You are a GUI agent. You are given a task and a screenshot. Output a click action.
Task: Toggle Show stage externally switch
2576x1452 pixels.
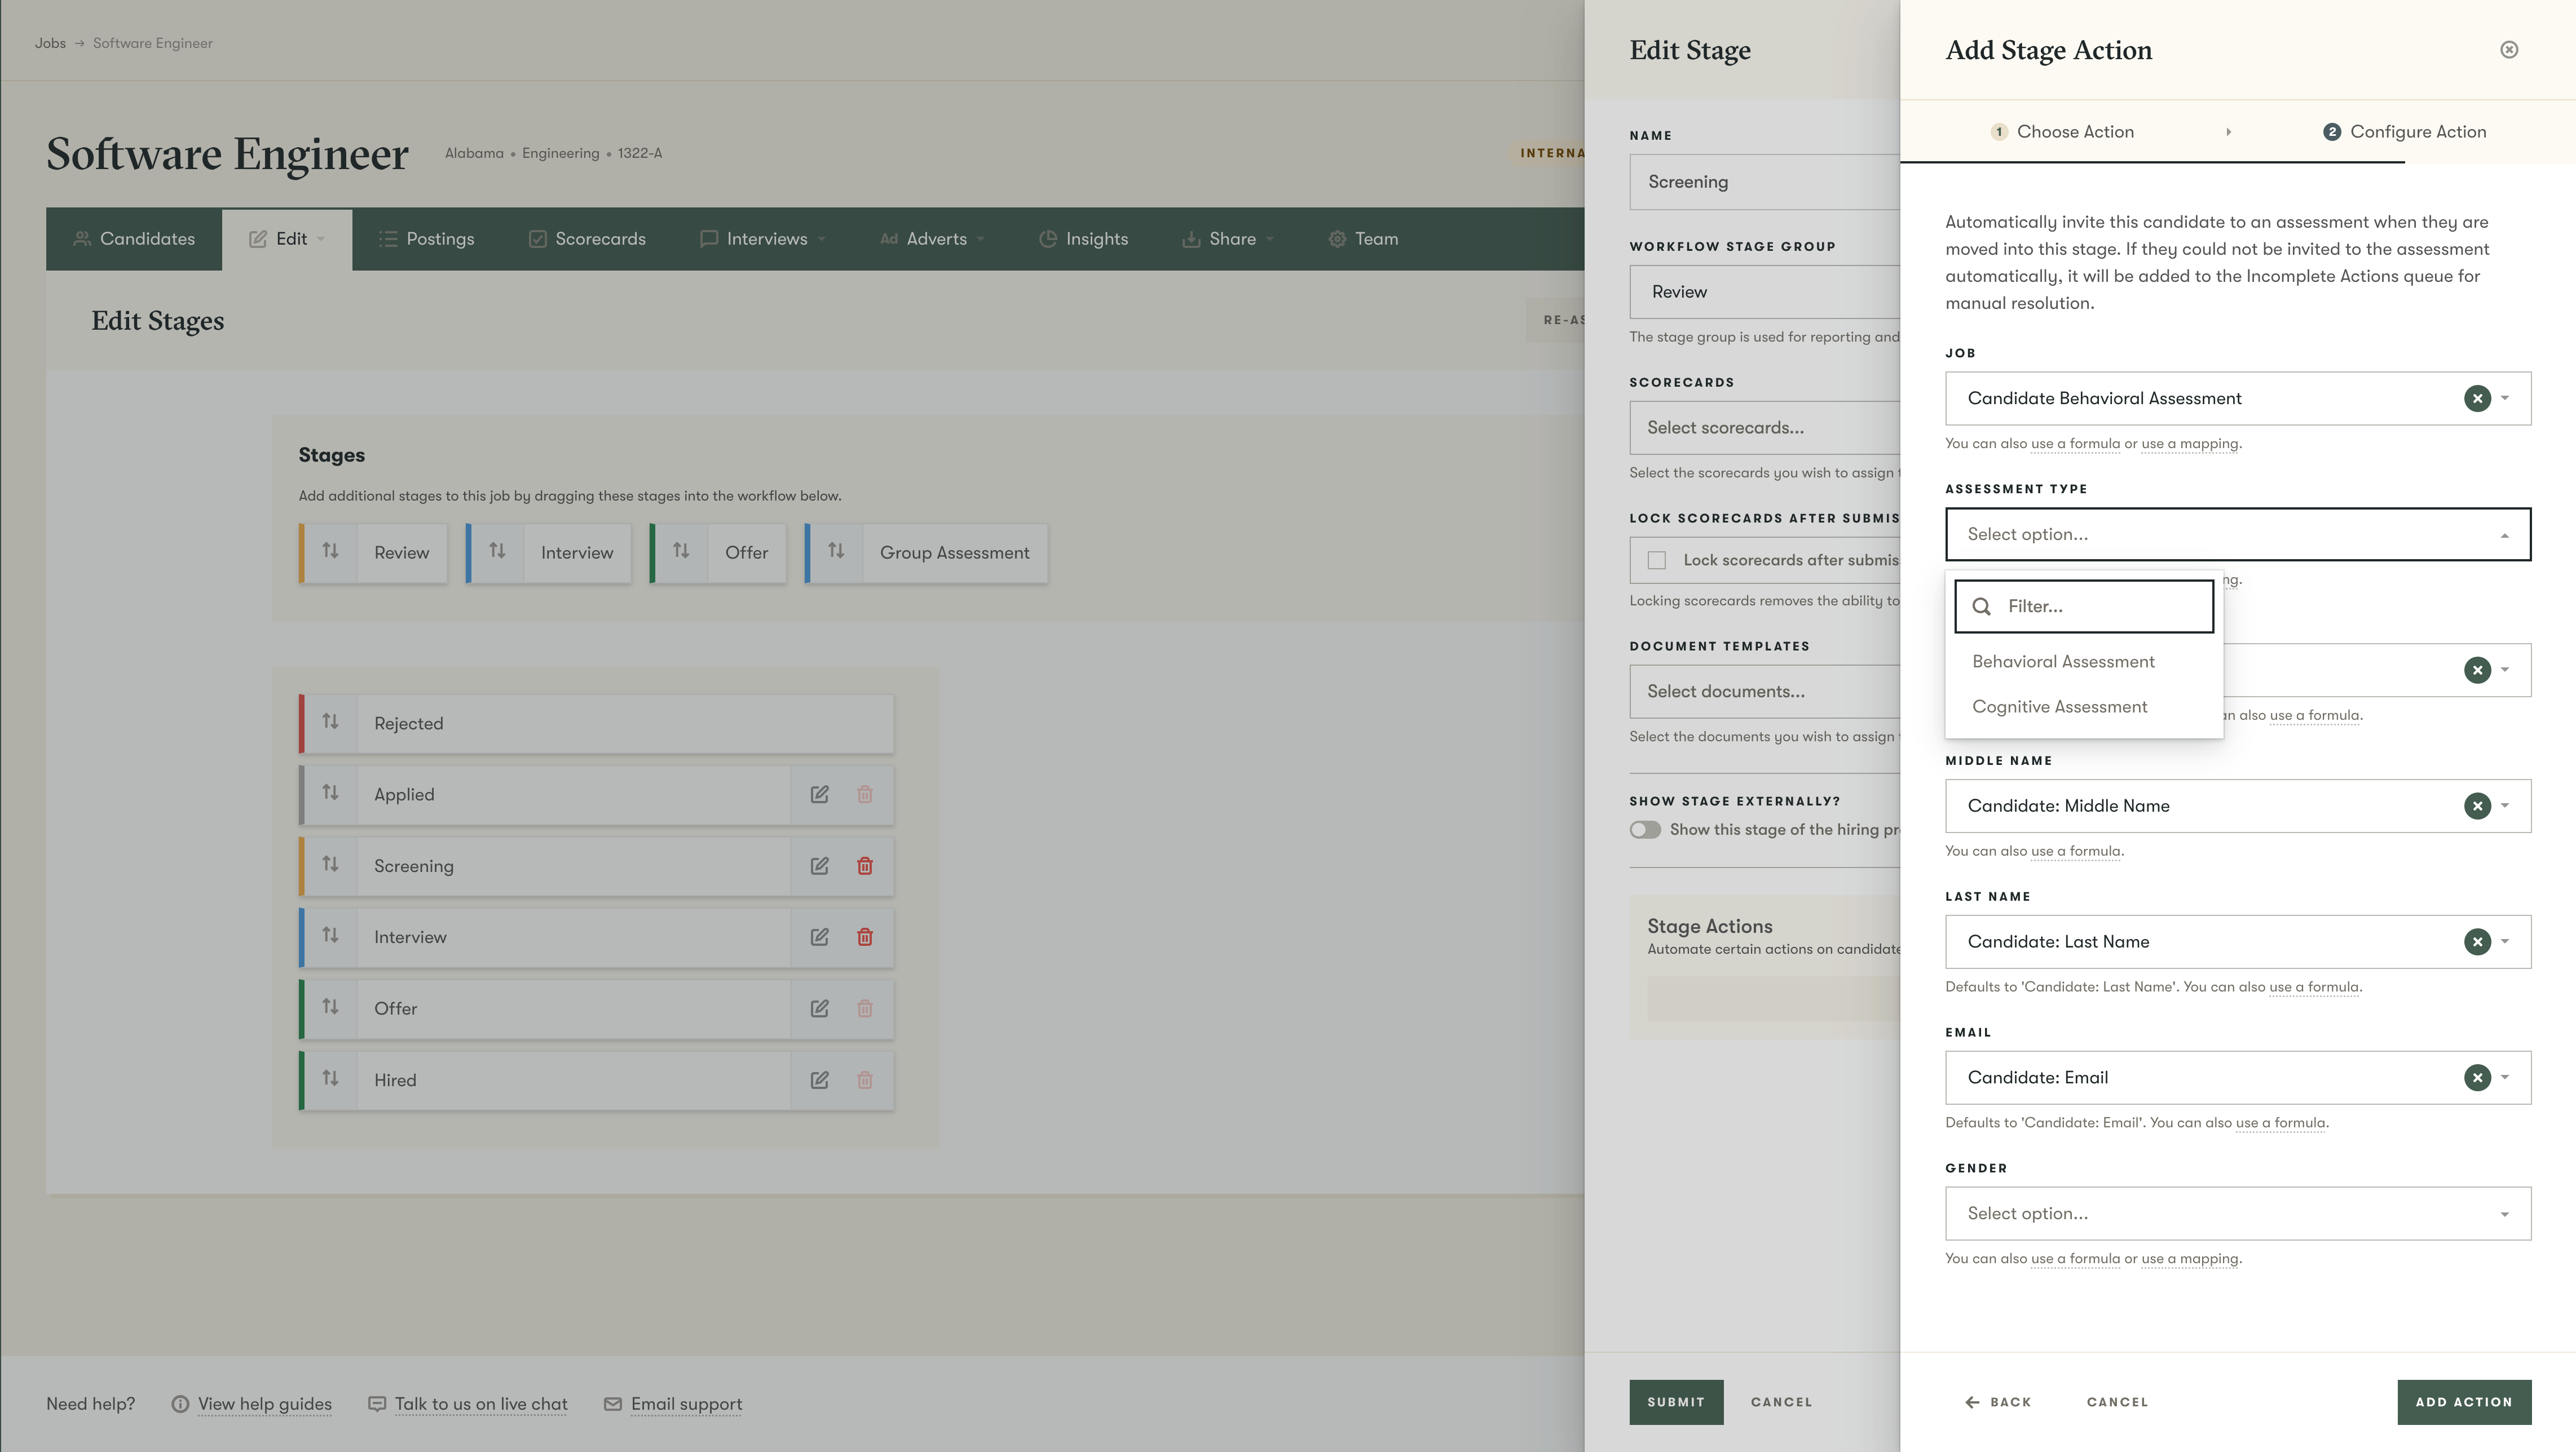pos(1645,829)
